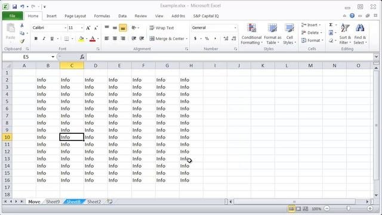Open the S&P Capital IQ tab
The height and width of the screenshot is (215, 382).
coord(206,16)
